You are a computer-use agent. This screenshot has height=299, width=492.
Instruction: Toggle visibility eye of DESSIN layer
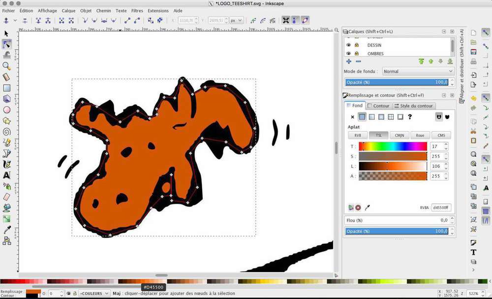pos(348,45)
